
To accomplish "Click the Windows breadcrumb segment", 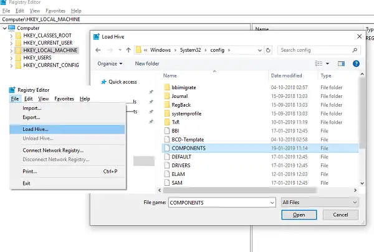I will coord(160,50).
